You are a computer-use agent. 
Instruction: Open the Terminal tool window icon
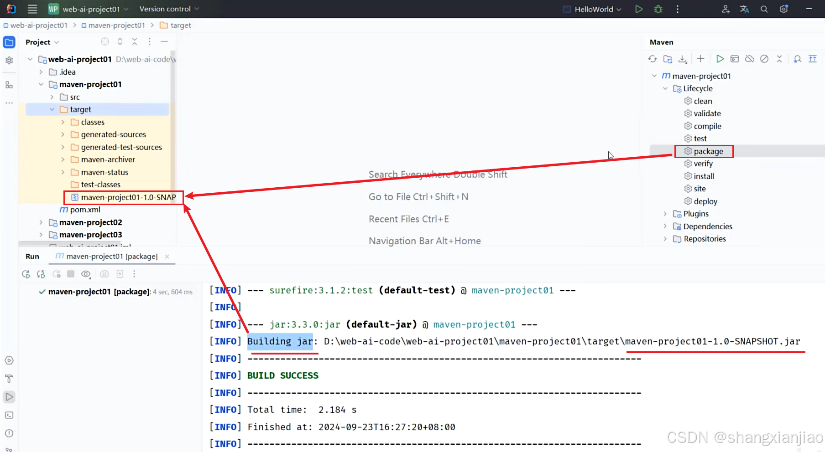point(9,415)
